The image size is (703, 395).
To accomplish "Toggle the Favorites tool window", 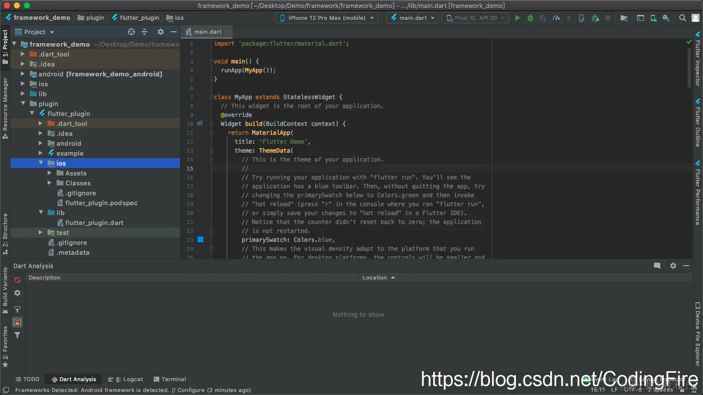I will [x=5, y=346].
